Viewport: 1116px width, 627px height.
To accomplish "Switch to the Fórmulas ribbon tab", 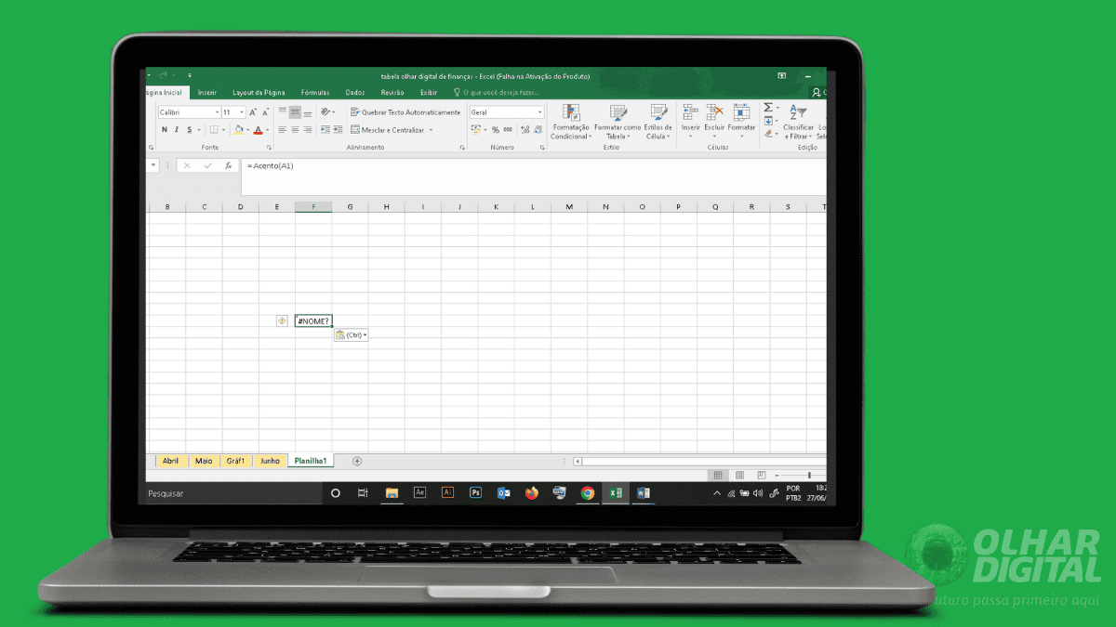I will (315, 92).
